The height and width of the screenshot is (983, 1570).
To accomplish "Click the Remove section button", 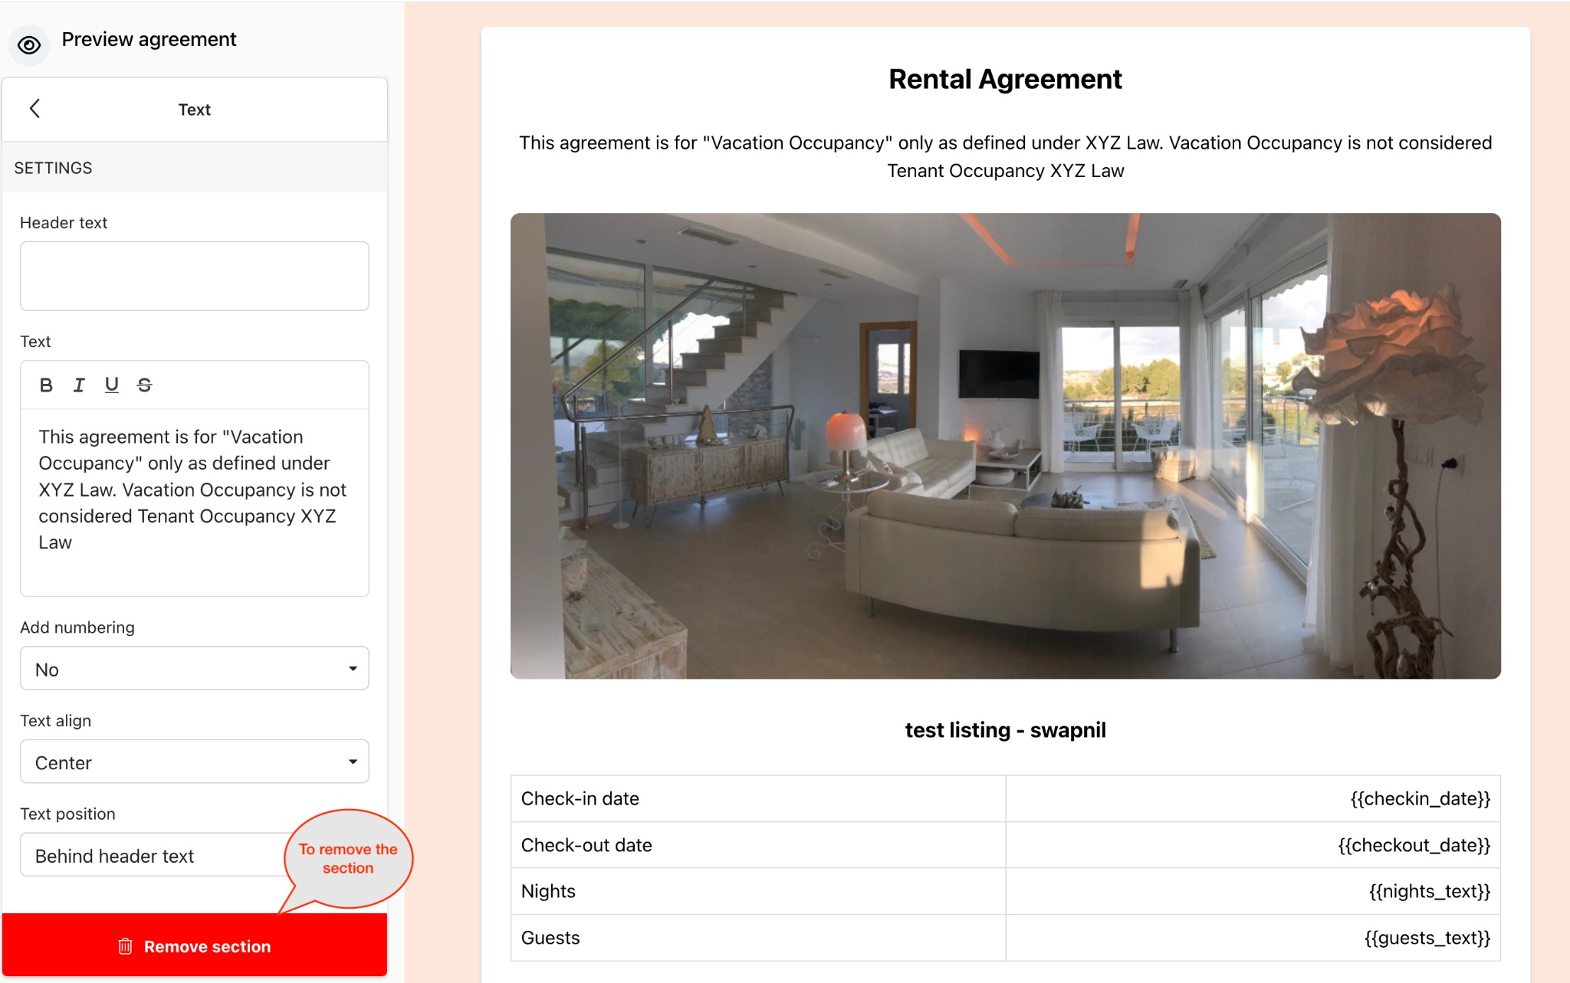I will 194,945.
